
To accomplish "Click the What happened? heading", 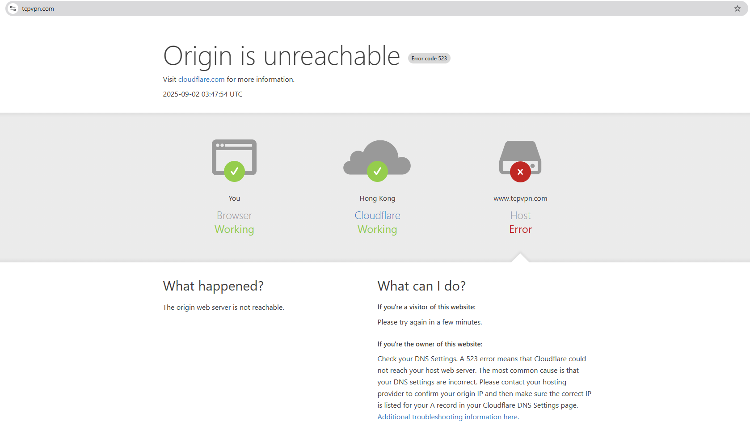I will pyautogui.click(x=213, y=286).
